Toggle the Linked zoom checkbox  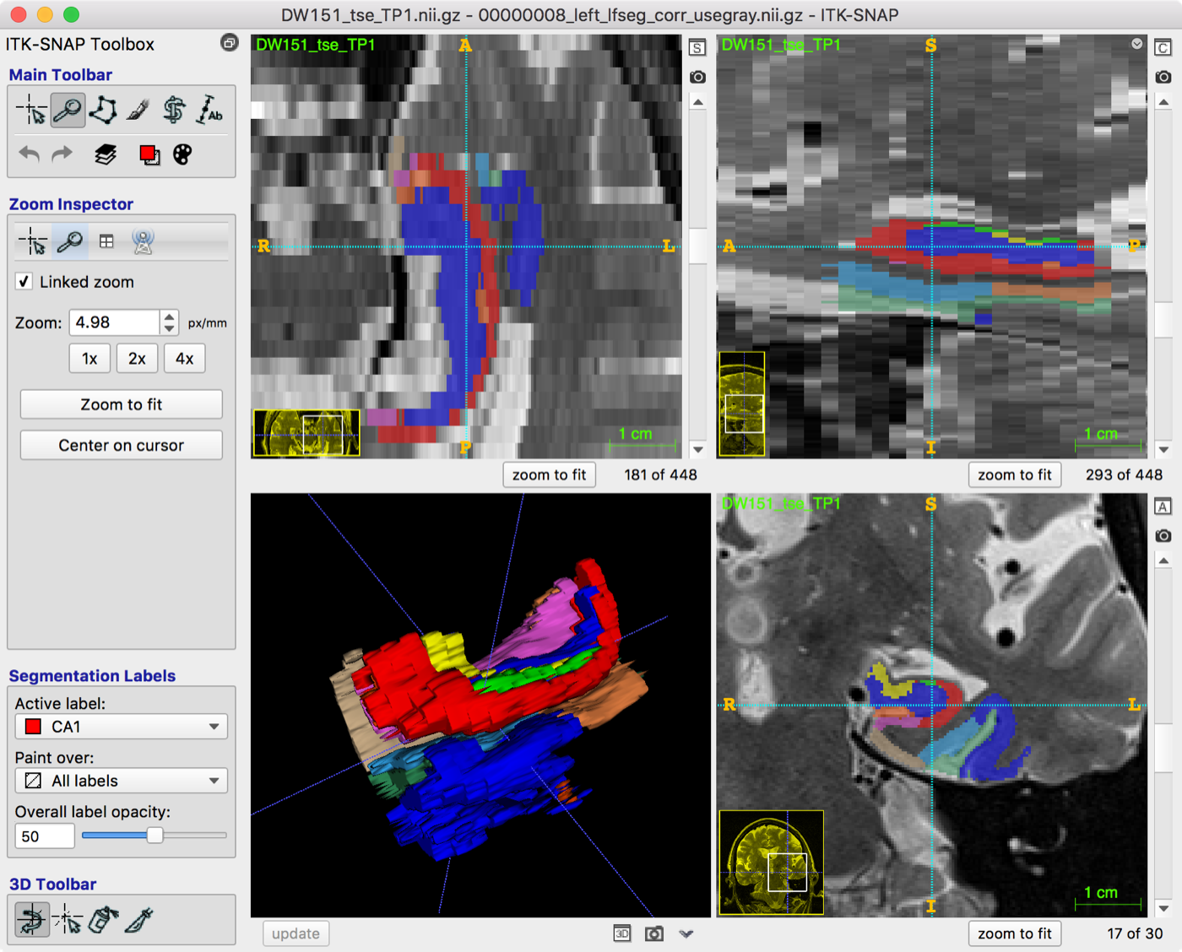(24, 282)
